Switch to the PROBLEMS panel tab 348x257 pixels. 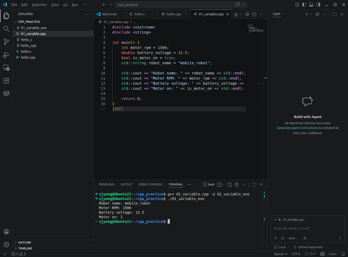tap(106, 184)
